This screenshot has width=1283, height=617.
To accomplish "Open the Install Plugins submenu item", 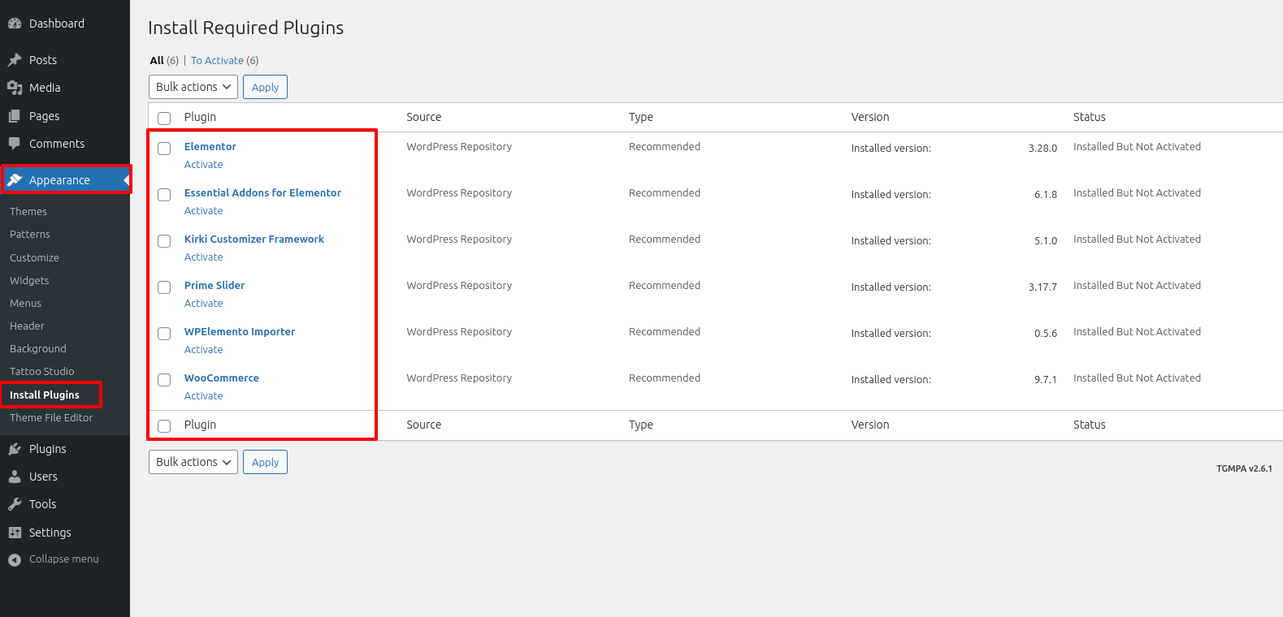I will (45, 395).
